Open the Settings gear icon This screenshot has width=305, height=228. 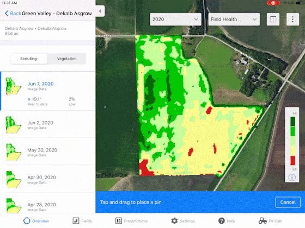(x=174, y=220)
